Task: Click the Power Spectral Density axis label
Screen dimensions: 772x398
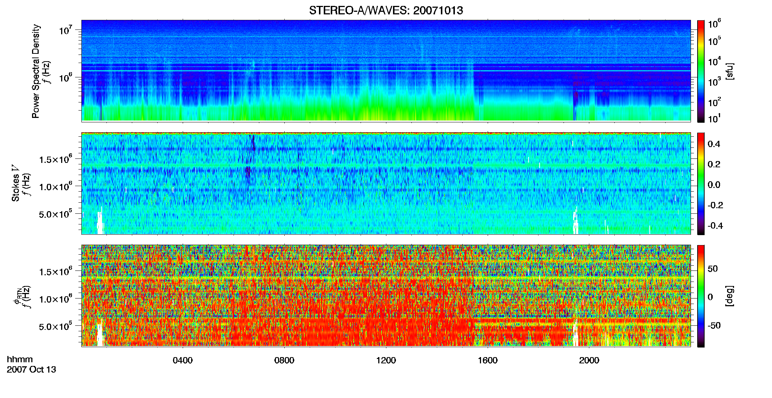Action: click(x=36, y=71)
